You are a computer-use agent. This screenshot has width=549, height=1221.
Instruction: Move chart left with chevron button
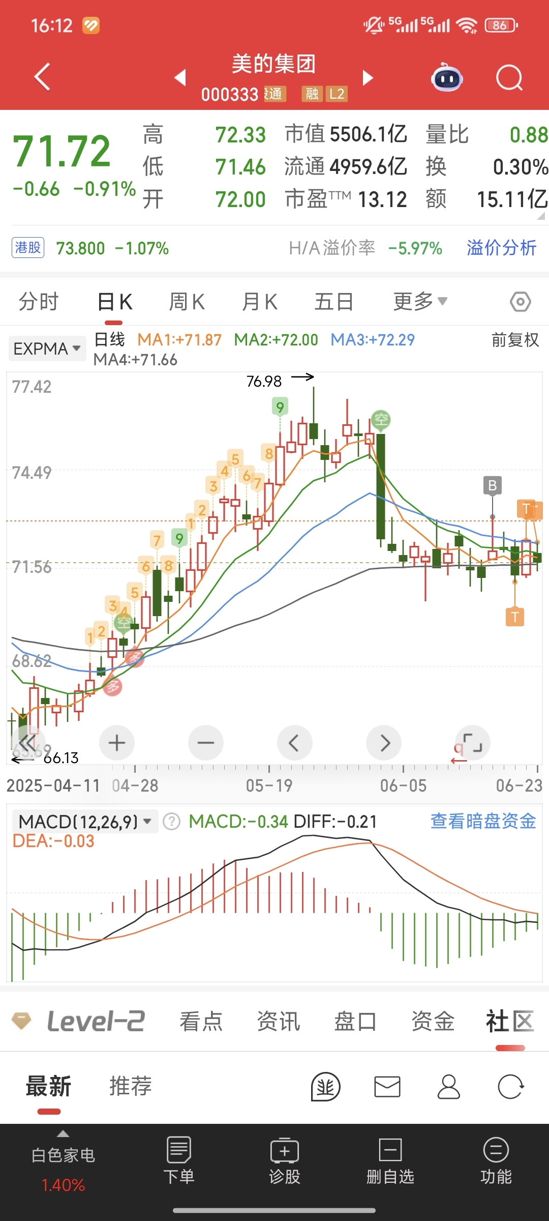(295, 743)
